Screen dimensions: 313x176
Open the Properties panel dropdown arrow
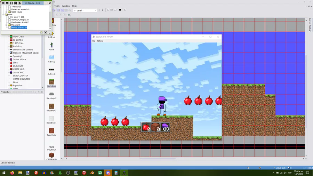(x=36, y=92)
